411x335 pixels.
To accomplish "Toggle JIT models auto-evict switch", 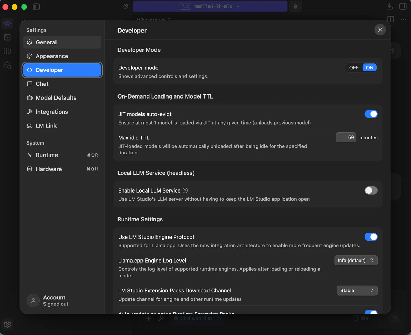I will click(371, 114).
